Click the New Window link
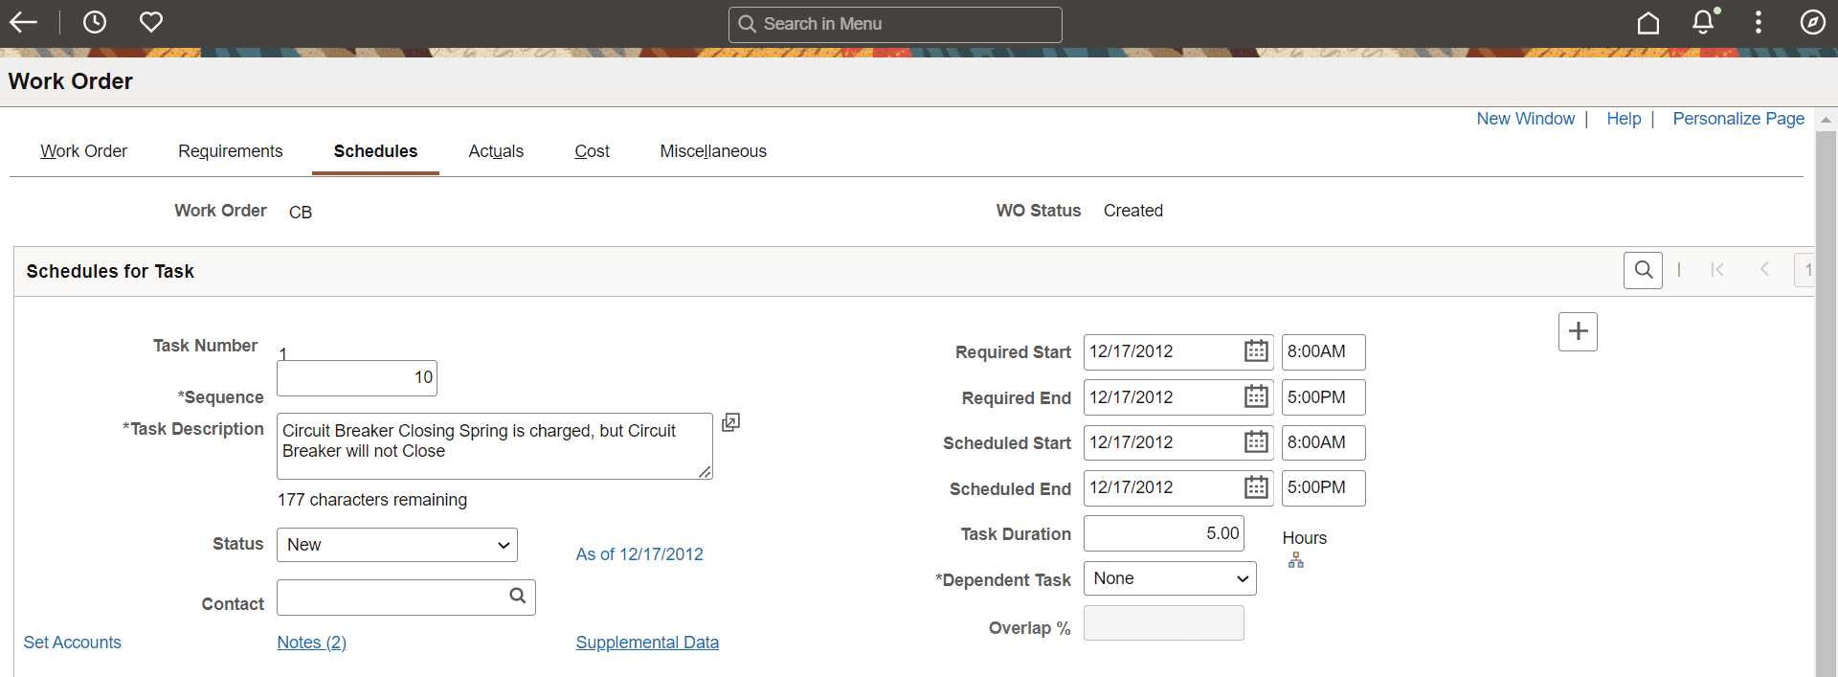 pos(1525,119)
